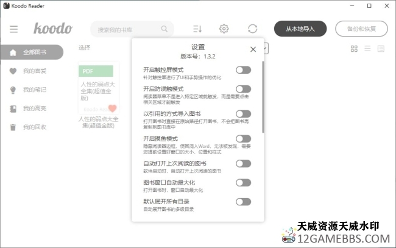Enable 自动打开上次阅读的图书 switch
Screen dimensions: 396x248
[x=243, y=163]
